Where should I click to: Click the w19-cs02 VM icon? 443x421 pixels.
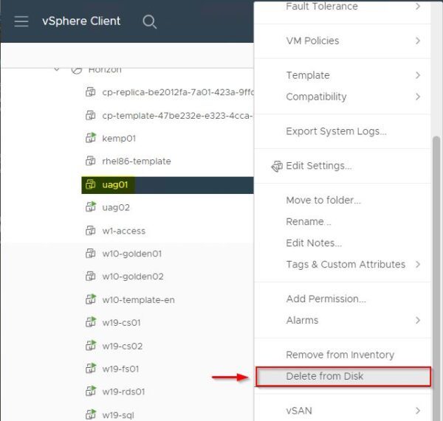91,346
